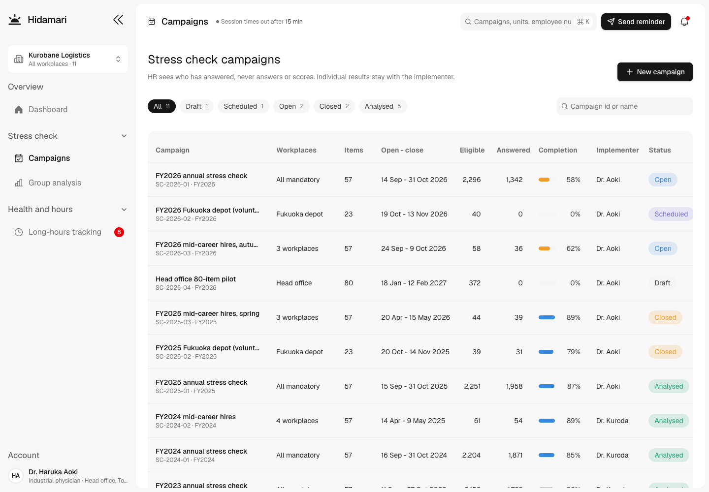Click the Long-hours tracking clock icon

pos(19,232)
